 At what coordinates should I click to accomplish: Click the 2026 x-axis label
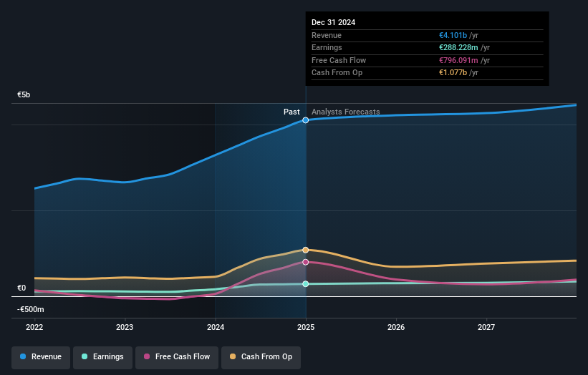[396, 328]
